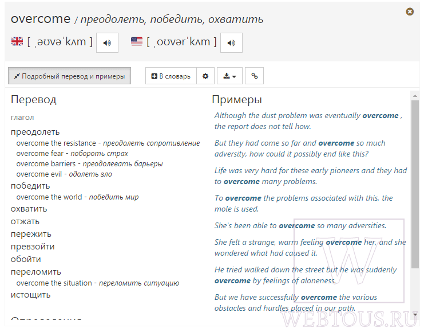Click the scrollbar down arrow
Image resolution: width=424 pixels, height=332 pixels.
(x=415, y=315)
